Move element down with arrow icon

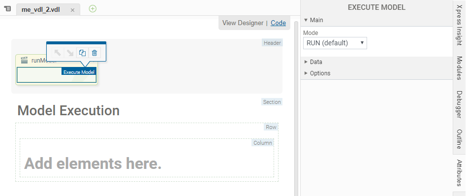(70, 53)
